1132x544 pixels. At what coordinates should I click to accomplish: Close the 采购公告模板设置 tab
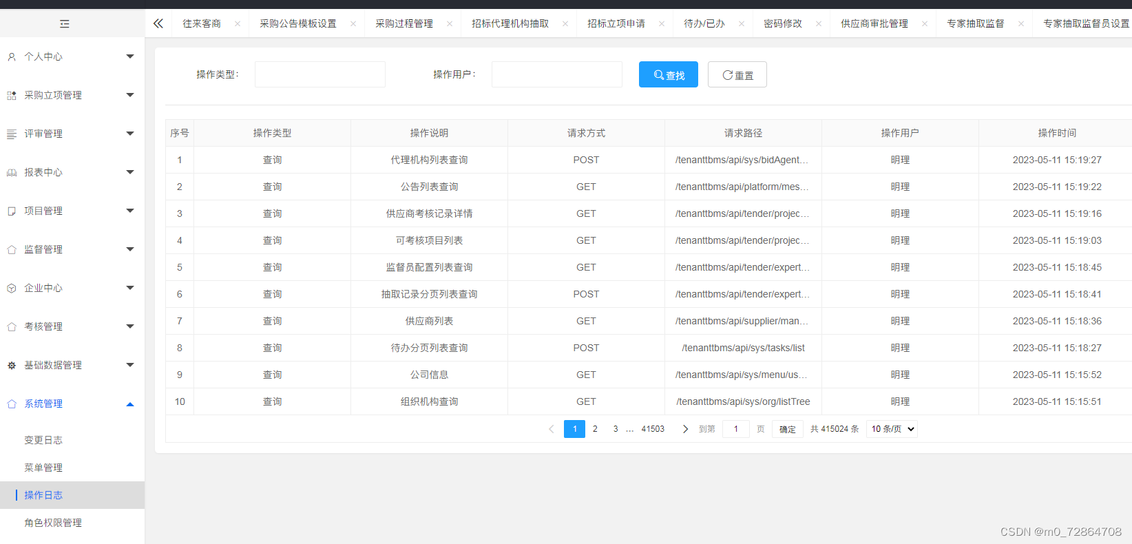(353, 23)
